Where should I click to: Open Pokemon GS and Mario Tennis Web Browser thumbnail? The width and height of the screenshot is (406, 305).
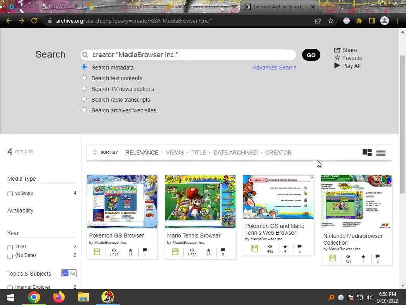point(278,197)
